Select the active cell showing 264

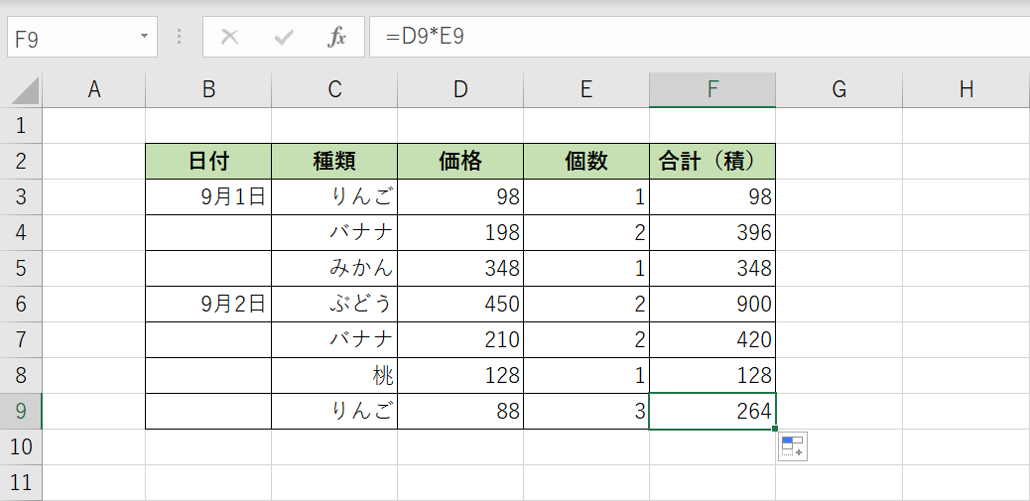point(712,411)
